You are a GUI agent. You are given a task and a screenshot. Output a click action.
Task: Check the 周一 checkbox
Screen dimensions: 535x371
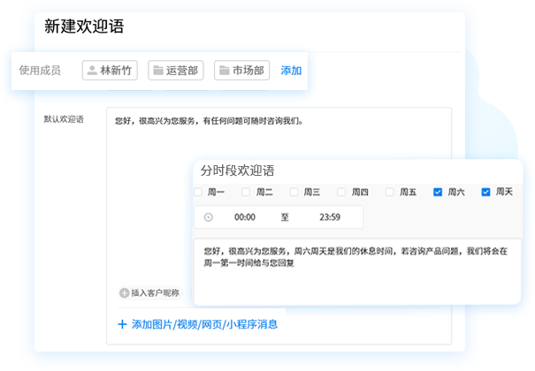[198, 193]
